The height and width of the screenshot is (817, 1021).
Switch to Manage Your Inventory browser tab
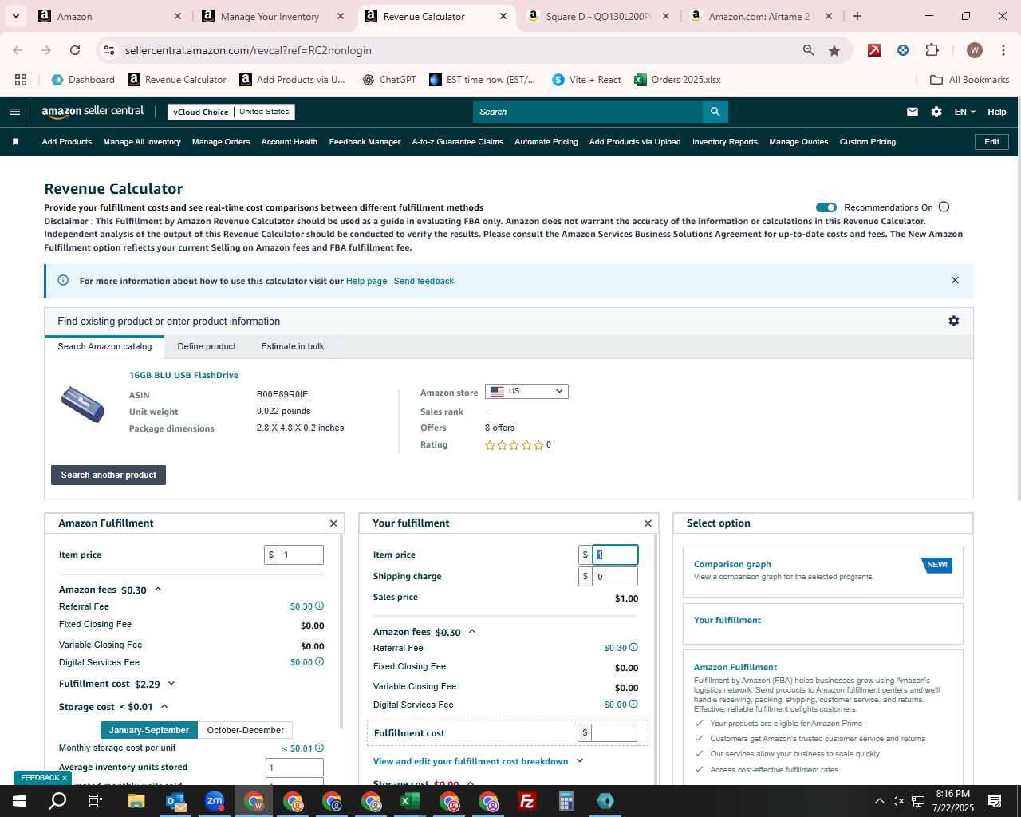(x=270, y=16)
